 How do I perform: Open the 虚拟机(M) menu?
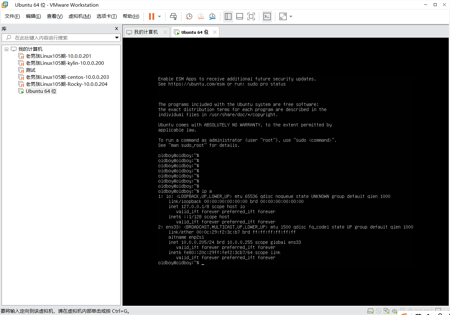click(80, 16)
